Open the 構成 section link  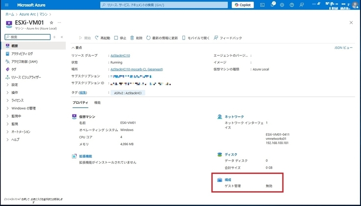coord(228,180)
